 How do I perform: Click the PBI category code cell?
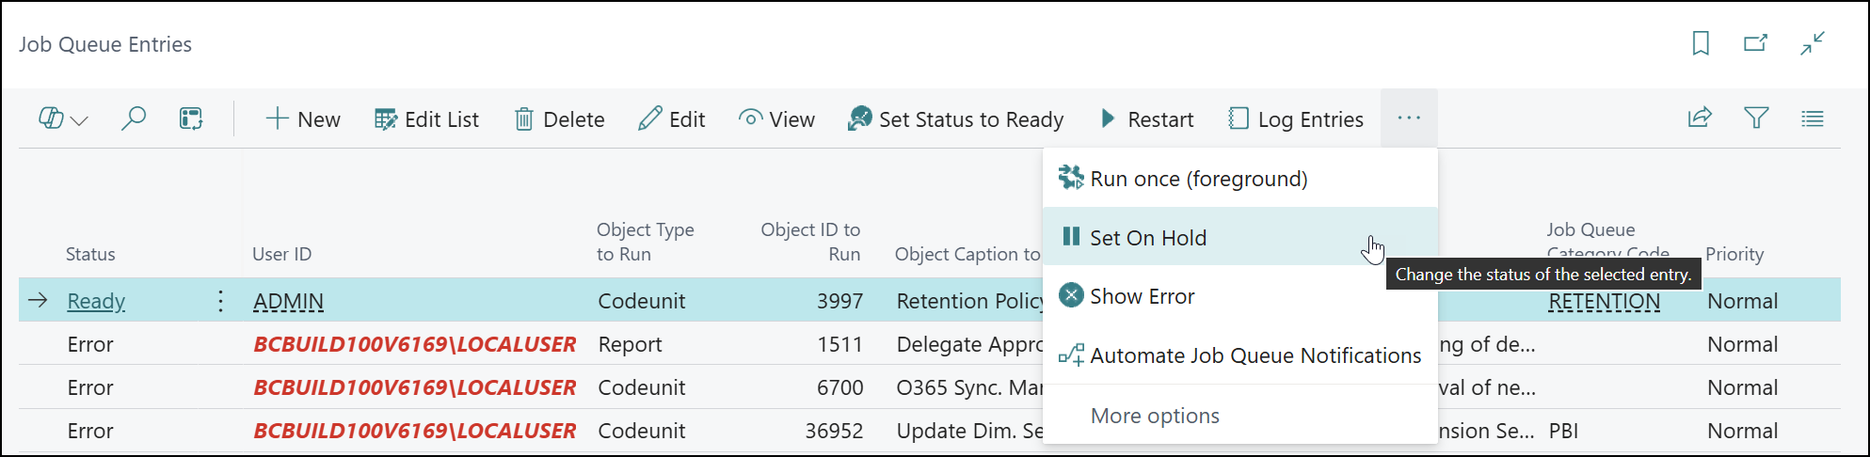click(1563, 431)
